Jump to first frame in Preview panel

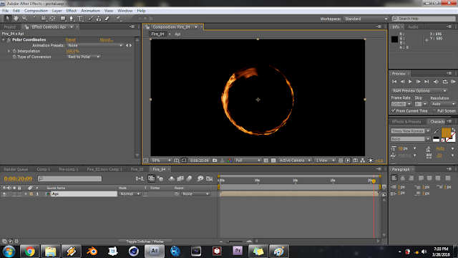394,82
